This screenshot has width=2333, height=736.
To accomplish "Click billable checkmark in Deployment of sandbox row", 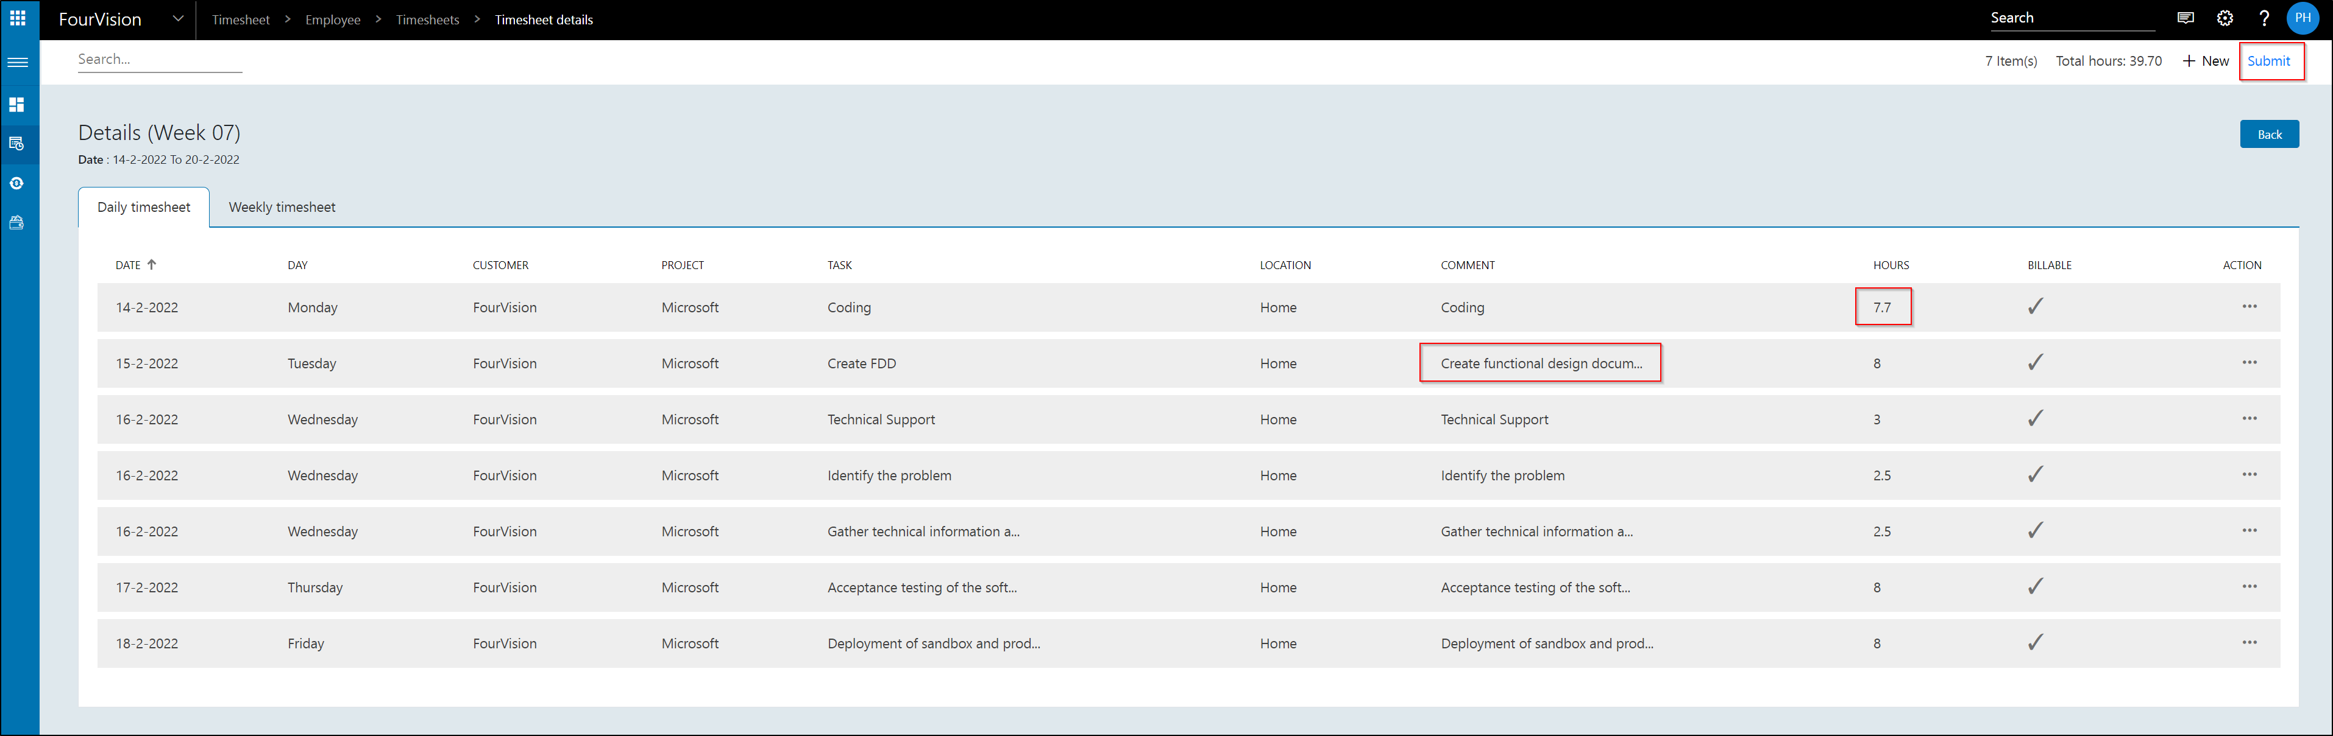I will [2035, 643].
